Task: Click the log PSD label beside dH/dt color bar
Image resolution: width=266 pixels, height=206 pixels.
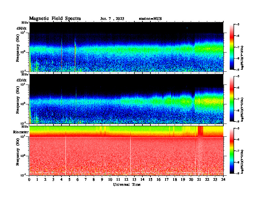Action: coord(242,58)
